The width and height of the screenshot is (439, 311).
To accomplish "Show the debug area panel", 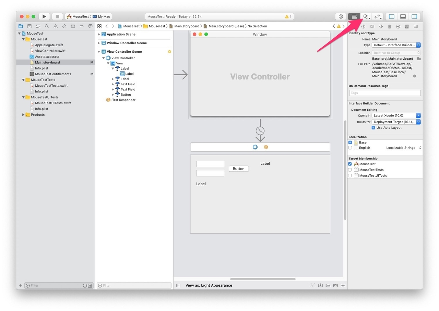I will [403, 16].
